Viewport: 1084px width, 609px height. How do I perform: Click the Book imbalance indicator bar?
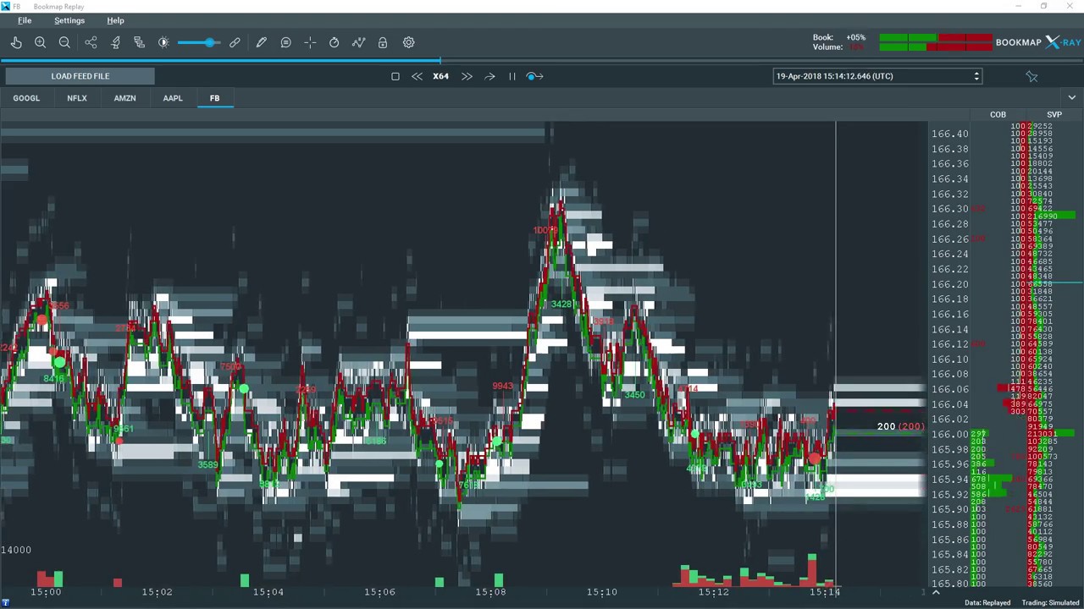[x=935, y=37]
